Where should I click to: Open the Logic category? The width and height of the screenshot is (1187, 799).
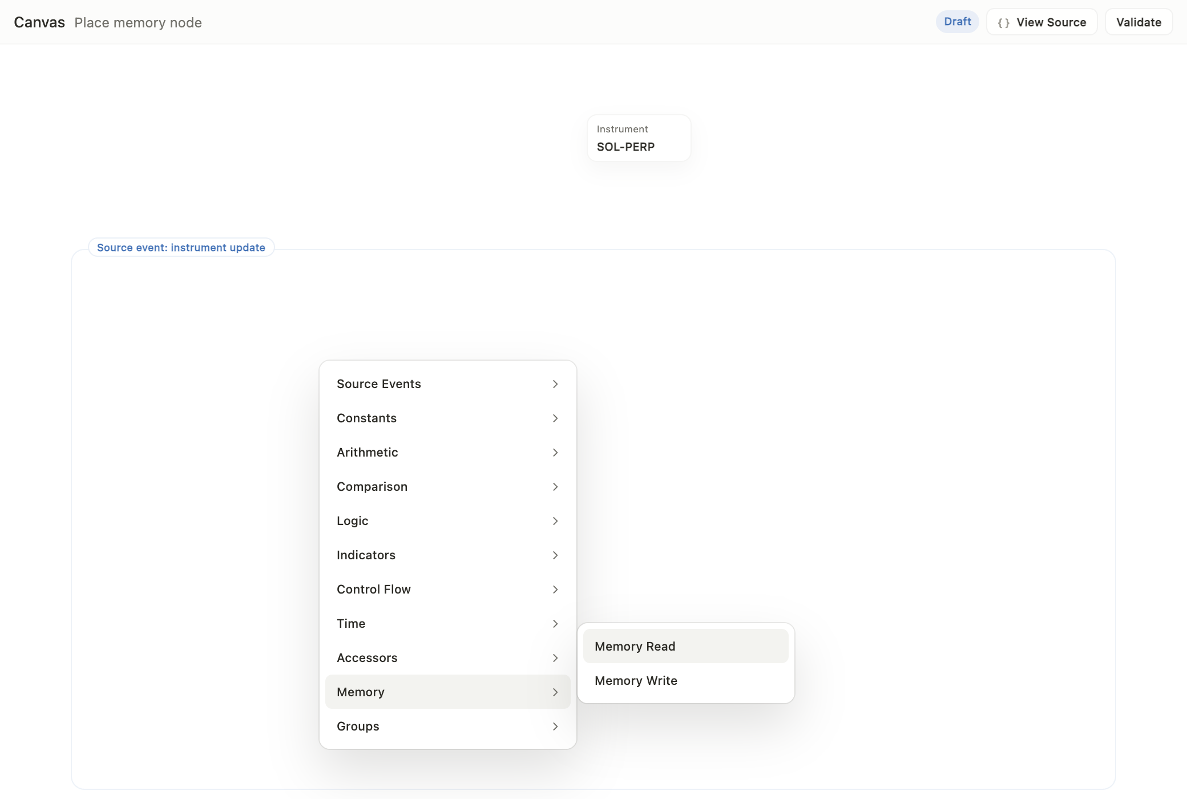pyautogui.click(x=447, y=520)
